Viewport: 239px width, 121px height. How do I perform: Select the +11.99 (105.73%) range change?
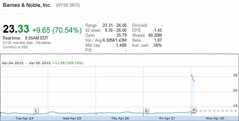(x=68, y=63)
